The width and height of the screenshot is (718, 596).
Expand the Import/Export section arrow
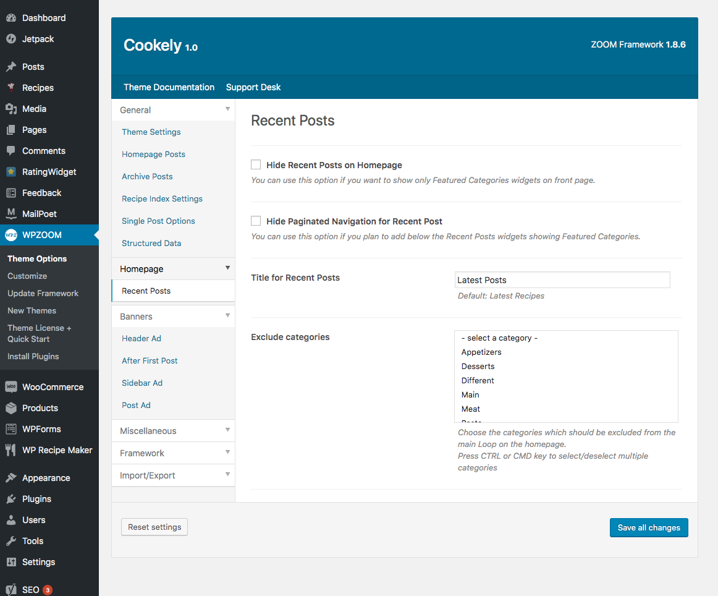pyautogui.click(x=227, y=474)
